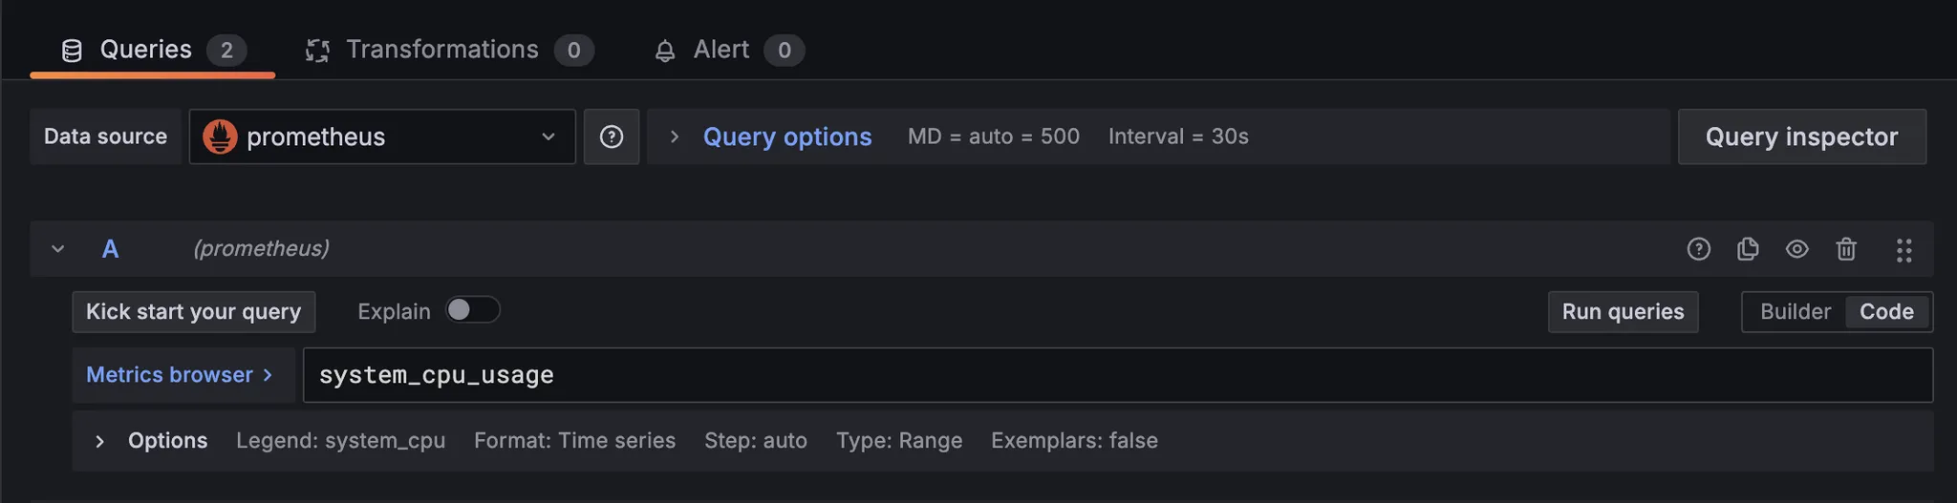
Task: Open the prometheus data source dropdown
Action: pyautogui.click(x=382, y=136)
